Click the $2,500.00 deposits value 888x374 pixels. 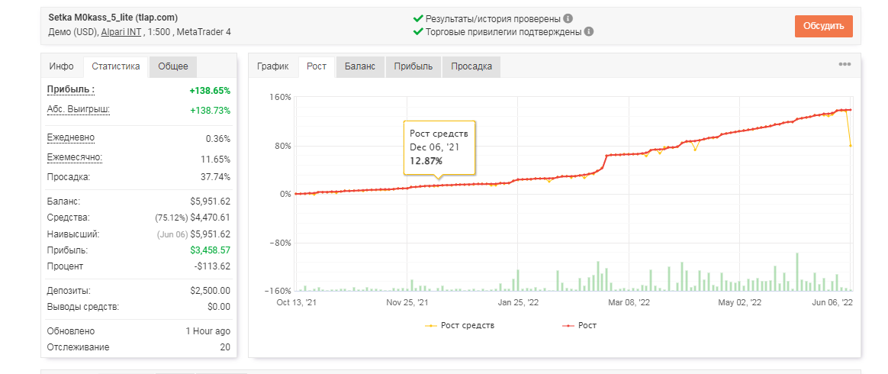point(211,291)
